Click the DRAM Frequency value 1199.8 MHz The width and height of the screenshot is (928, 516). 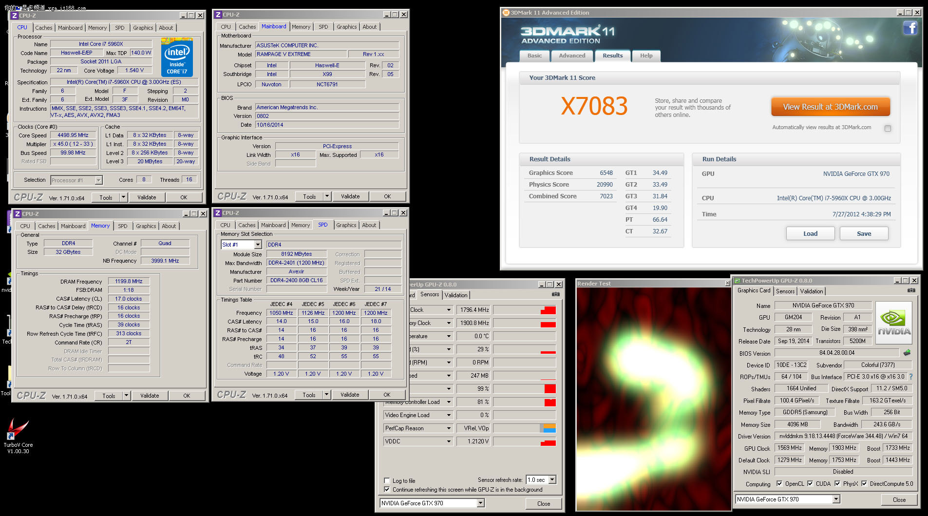pyautogui.click(x=129, y=281)
